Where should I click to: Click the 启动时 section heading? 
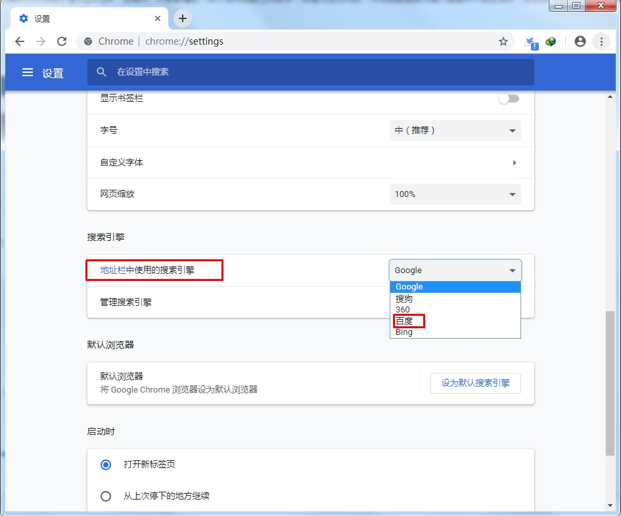[101, 431]
